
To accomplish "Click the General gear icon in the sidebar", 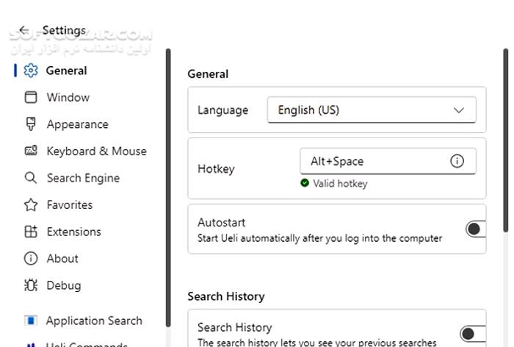I will tap(31, 71).
